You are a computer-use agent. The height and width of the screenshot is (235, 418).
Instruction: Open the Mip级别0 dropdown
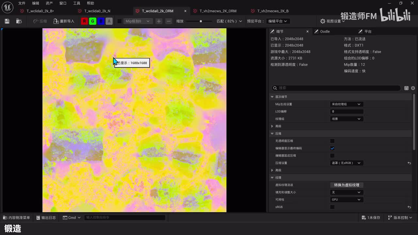click(x=137, y=21)
